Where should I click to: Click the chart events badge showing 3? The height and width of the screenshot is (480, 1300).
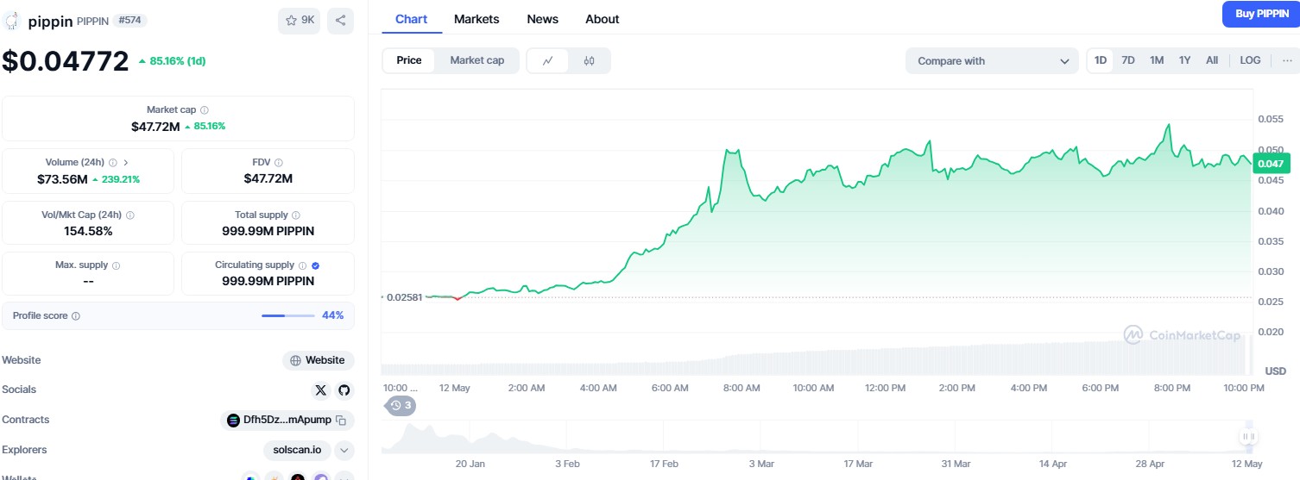tap(401, 405)
